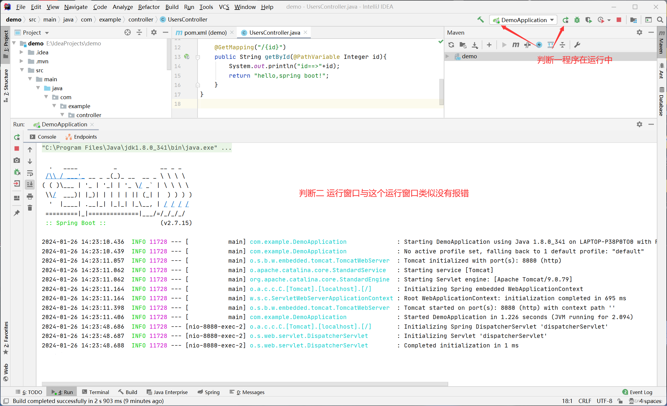Download Maven sources and documentation icon
667x406 pixels.
point(475,45)
